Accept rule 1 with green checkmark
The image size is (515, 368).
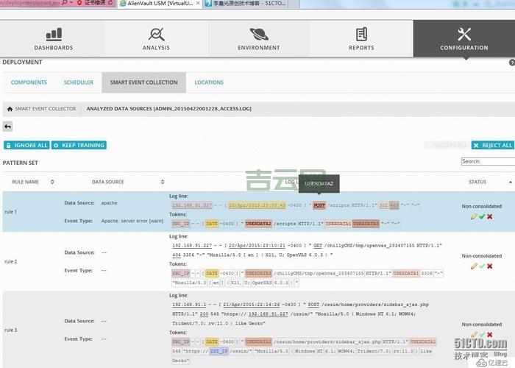coord(481,216)
